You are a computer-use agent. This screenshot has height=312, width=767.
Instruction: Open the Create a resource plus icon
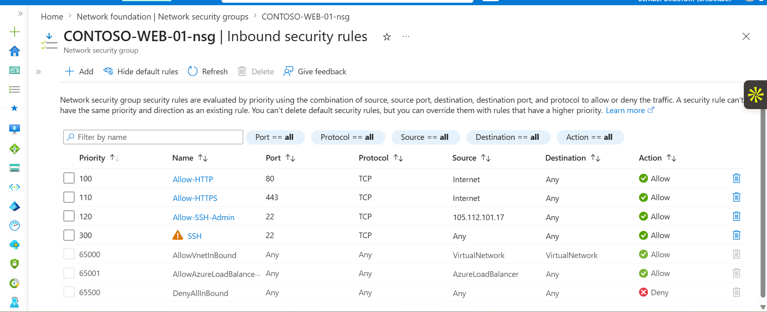(x=14, y=32)
